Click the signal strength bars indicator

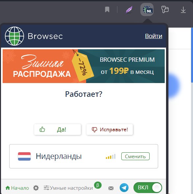tap(111, 156)
